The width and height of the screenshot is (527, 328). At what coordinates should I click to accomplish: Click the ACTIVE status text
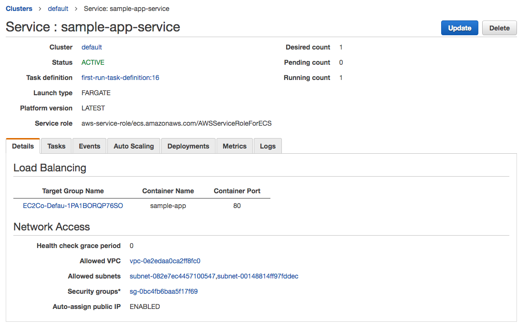point(93,62)
